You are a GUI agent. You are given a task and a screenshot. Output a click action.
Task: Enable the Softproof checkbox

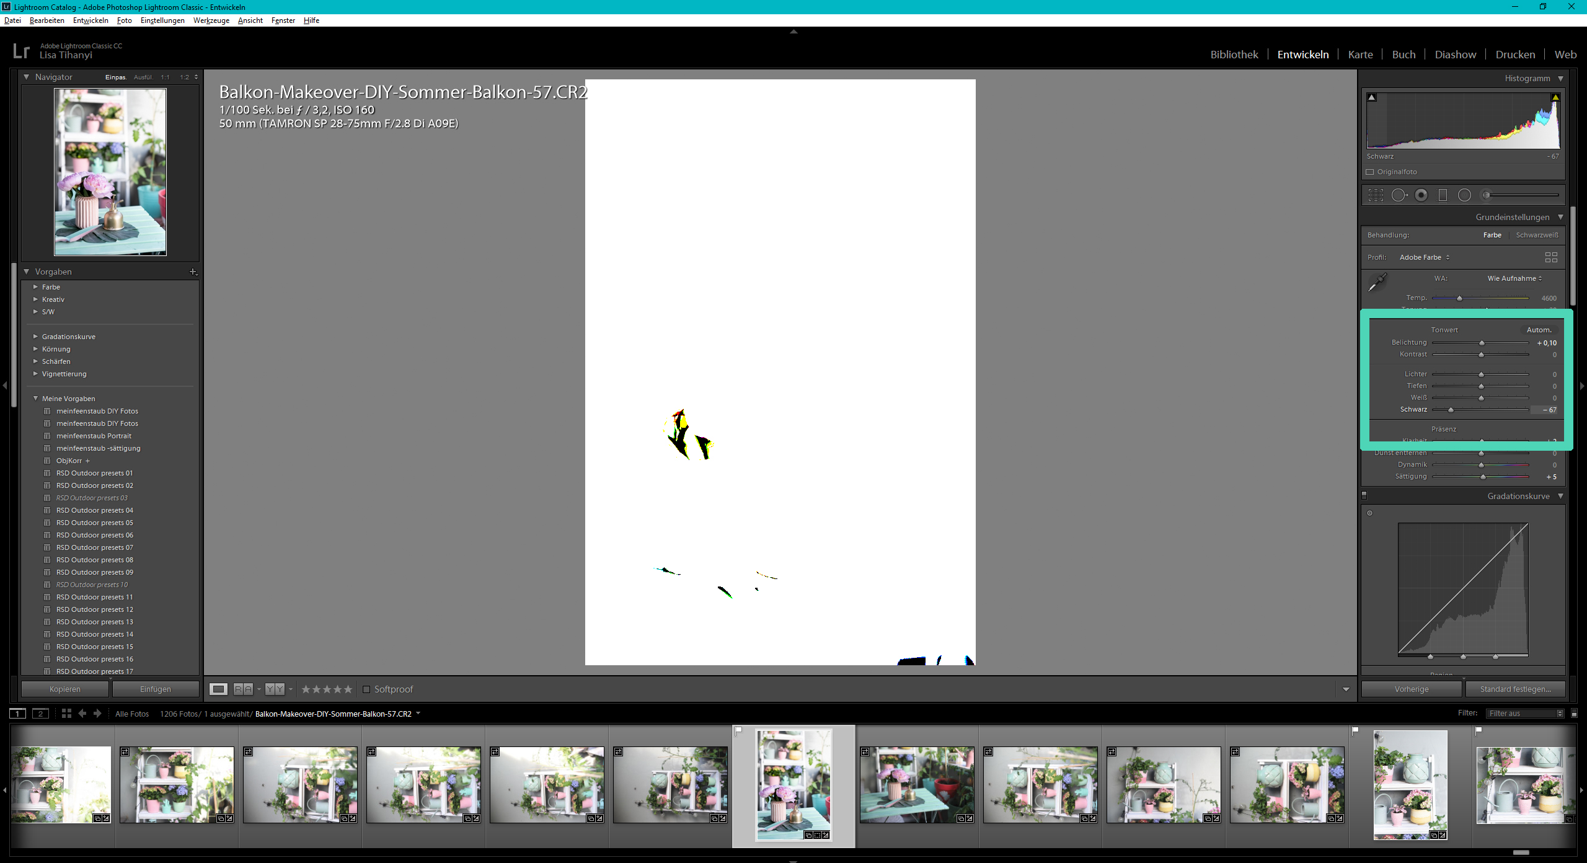point(366,689)
